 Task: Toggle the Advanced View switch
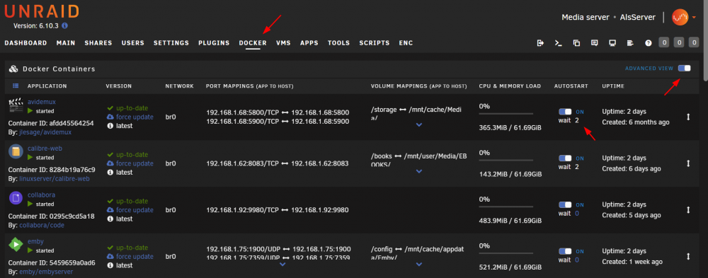684,68
